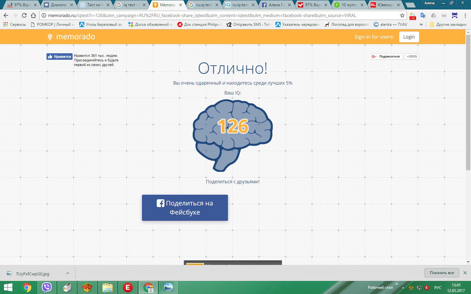The height and width of the screenshot is (294, 471).
Task: Open the Сервисы apps shortcut
Action: tap(15, 24)
